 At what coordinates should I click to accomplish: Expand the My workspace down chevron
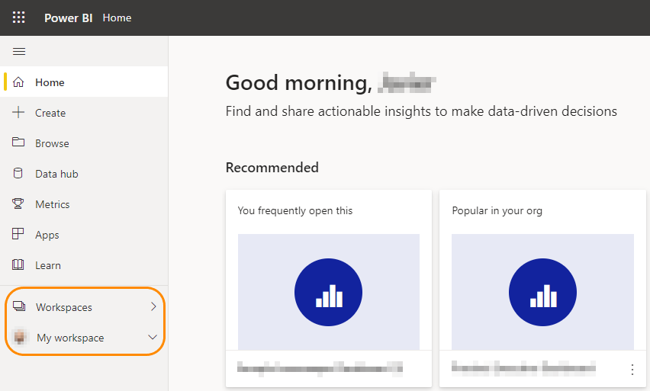click(x=153, y=338)
